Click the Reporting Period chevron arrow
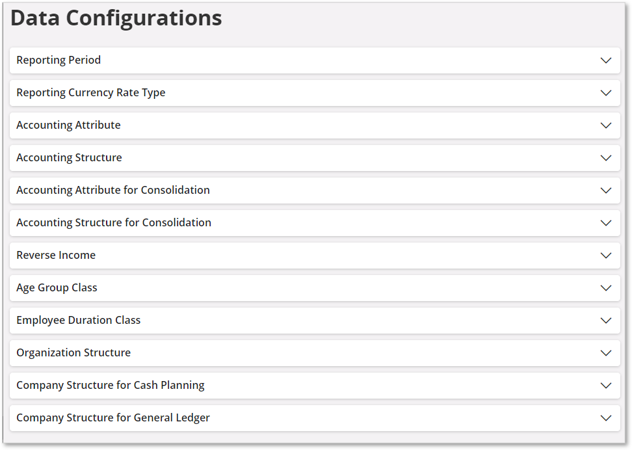The height and width of the screenshot is (450, 632). coord(605,60)
